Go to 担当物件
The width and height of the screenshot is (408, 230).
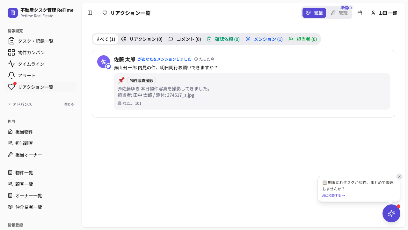point(41,132)
